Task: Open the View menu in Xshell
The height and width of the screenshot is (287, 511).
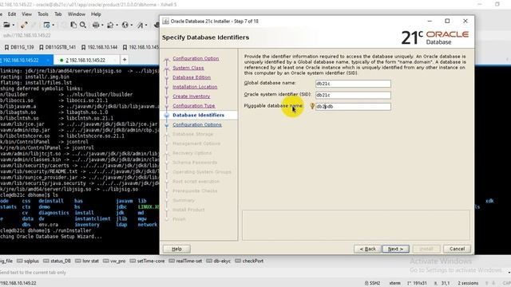Action: (x=26, y=14)
